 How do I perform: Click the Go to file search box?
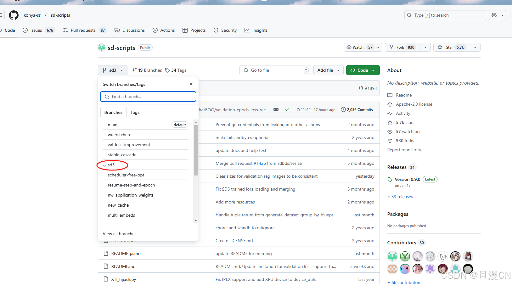[275, 70]
